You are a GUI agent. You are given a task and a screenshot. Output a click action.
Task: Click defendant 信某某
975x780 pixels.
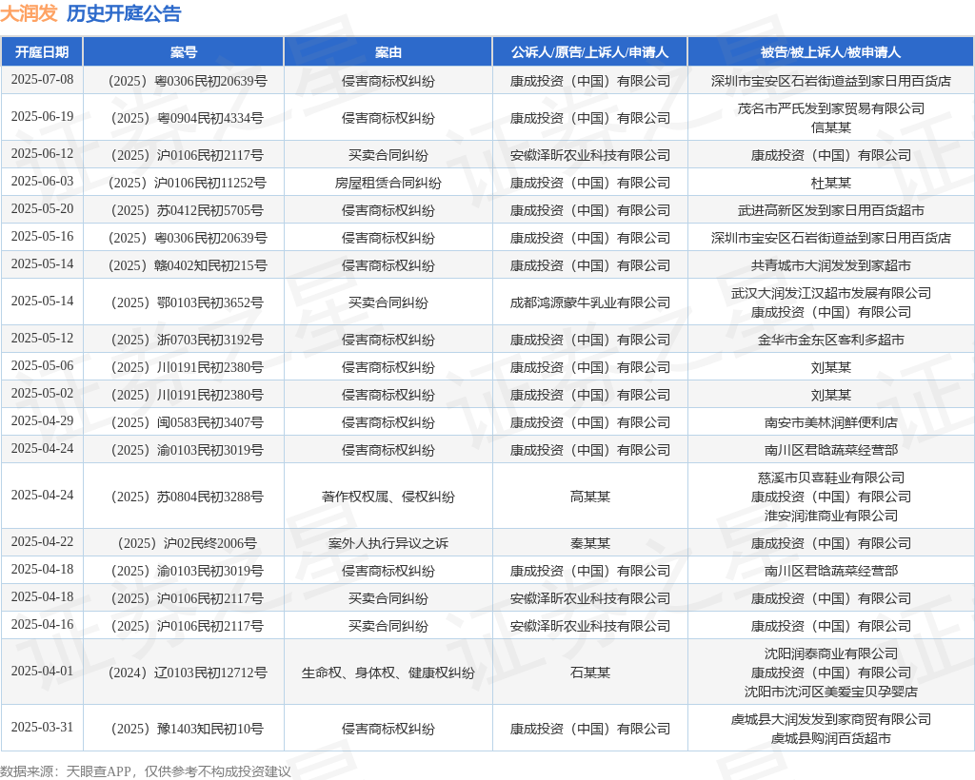pos(830,127)
